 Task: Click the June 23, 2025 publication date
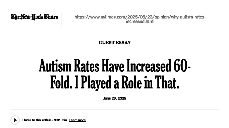114,98
